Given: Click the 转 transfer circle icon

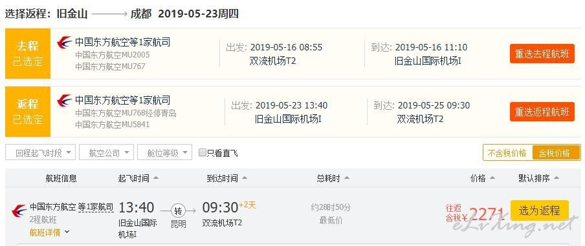Looking at the screenshot, I should click(178, 211).
